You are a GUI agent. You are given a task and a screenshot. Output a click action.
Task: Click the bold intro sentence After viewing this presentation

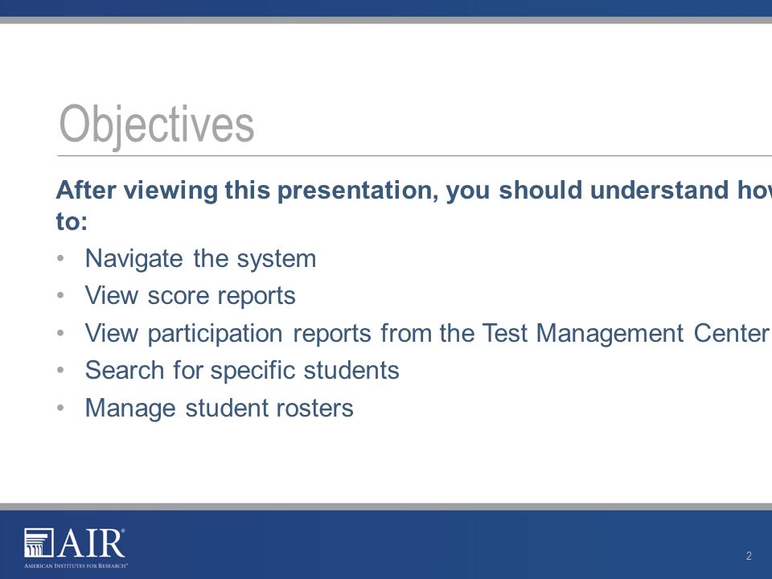click(413, 205)
